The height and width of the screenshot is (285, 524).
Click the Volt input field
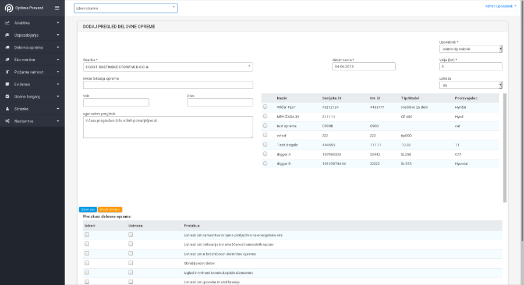(x=116, y=102)
